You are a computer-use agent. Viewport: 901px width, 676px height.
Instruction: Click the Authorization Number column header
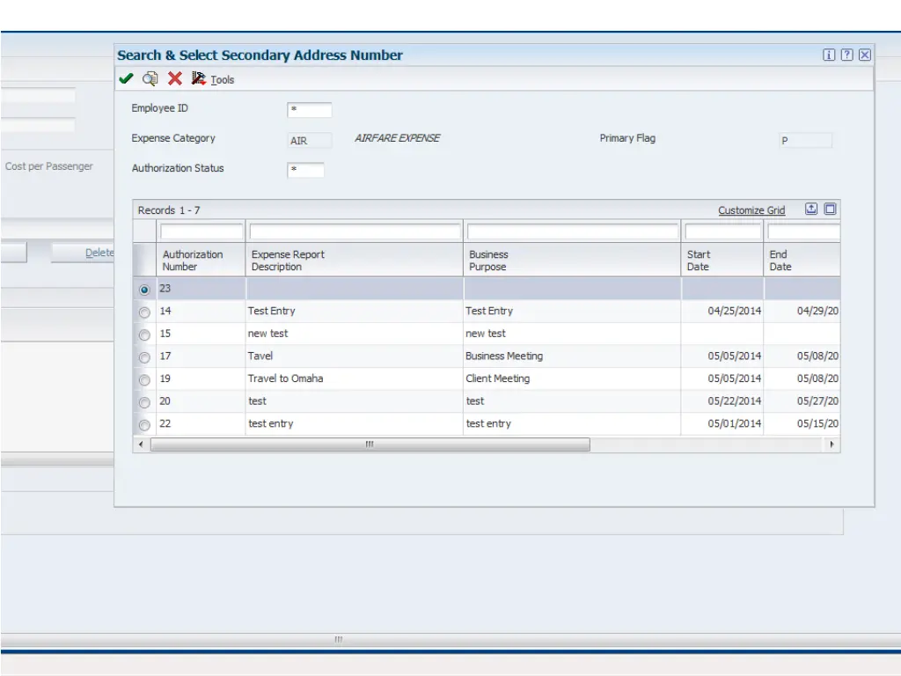pyautogui.click(x=201, y=260)
